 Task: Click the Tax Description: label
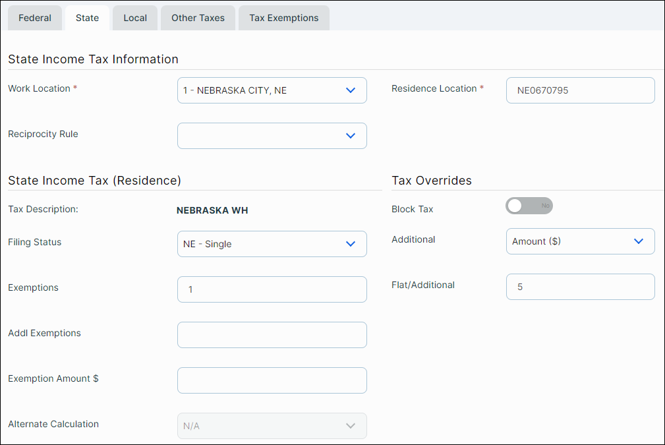(43, 209)
